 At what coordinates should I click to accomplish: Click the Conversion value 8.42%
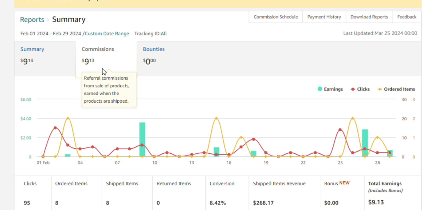coord(218,203)
